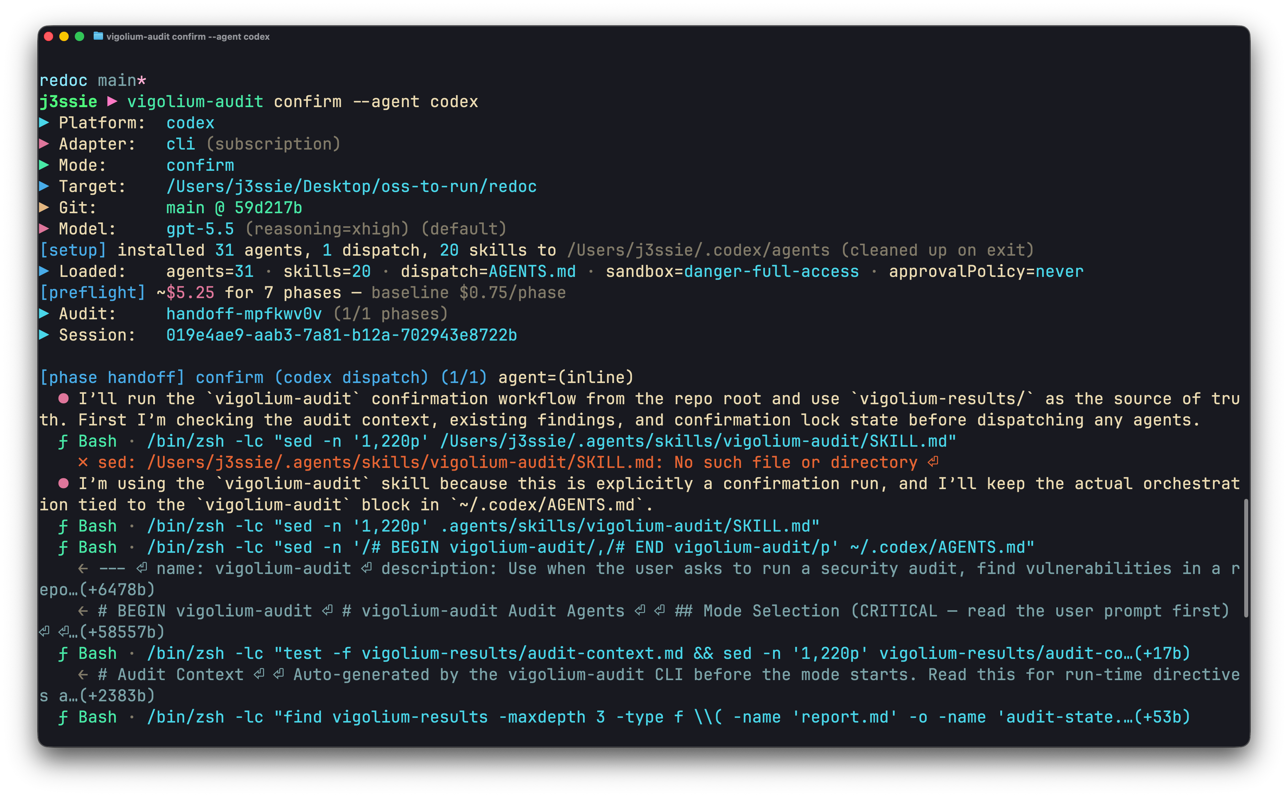Click the session ID 019e4ae9-aab3-7a81-b12a-702943e8722b
This screenshot has width=1288, height=797.
(x=342, y=335)
